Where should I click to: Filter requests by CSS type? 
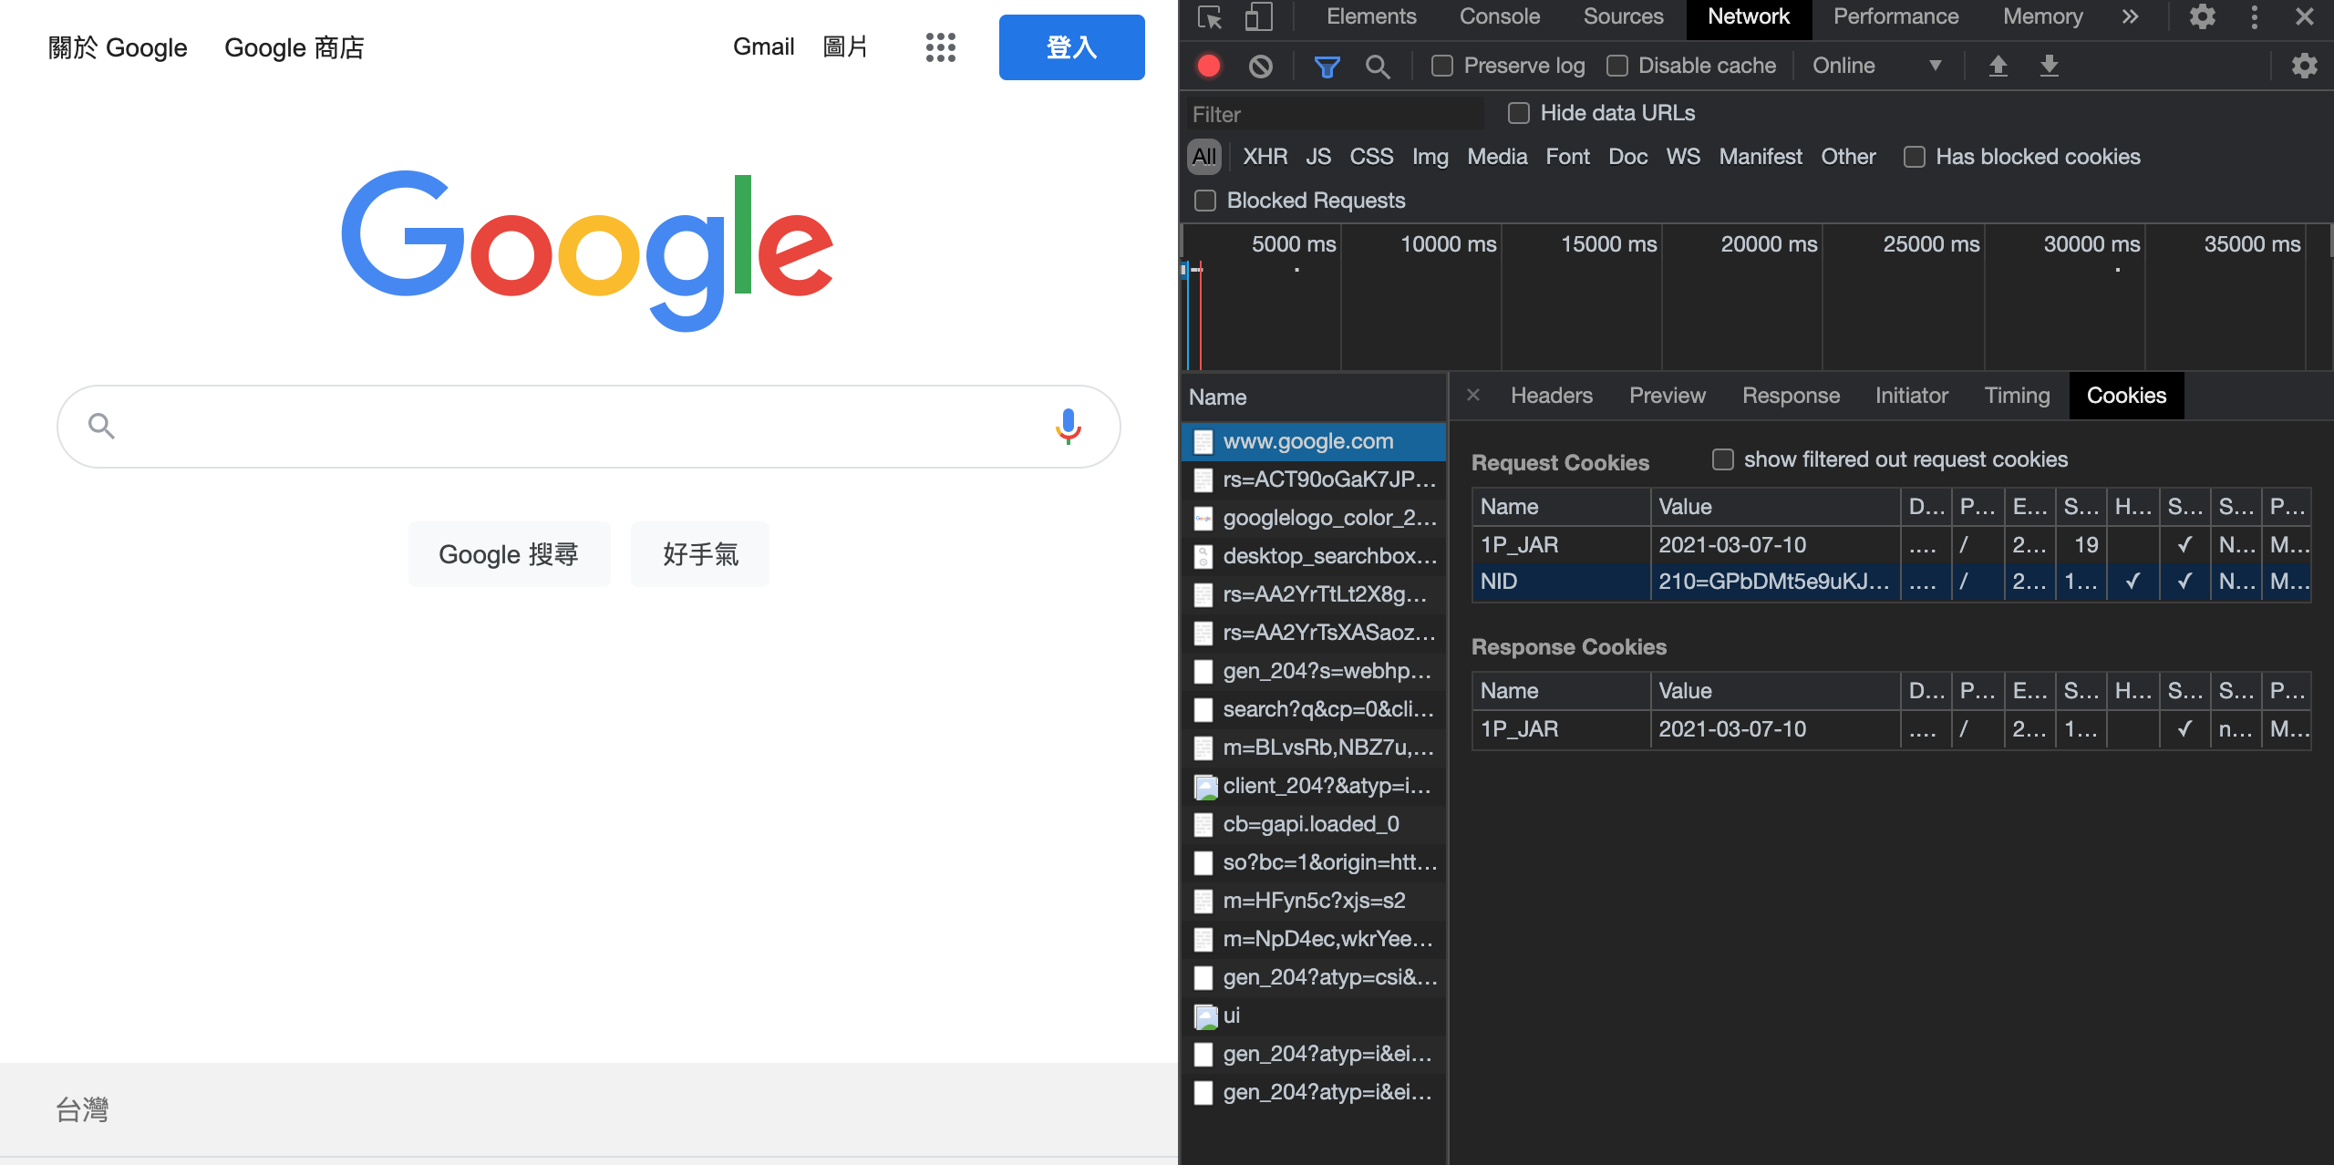pyautogui.click(x=1371, y=157)
